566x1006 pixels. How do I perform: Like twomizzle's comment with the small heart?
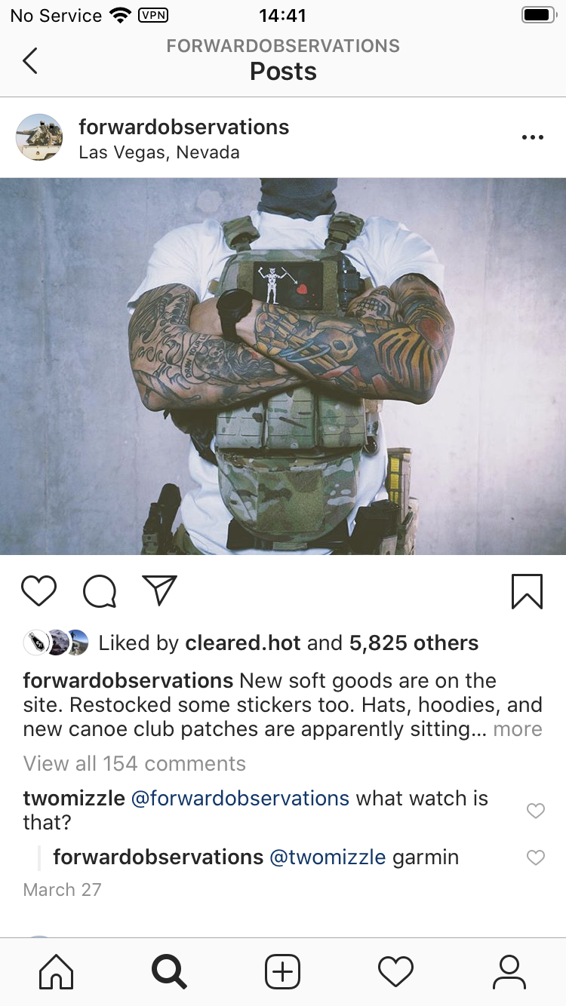point(535,811)
